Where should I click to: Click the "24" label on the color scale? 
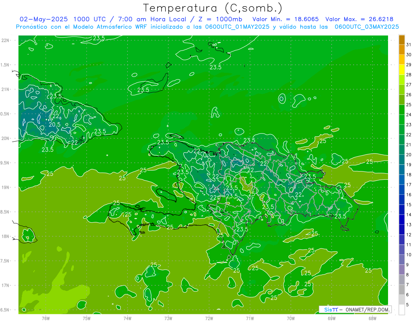[409, 115]
